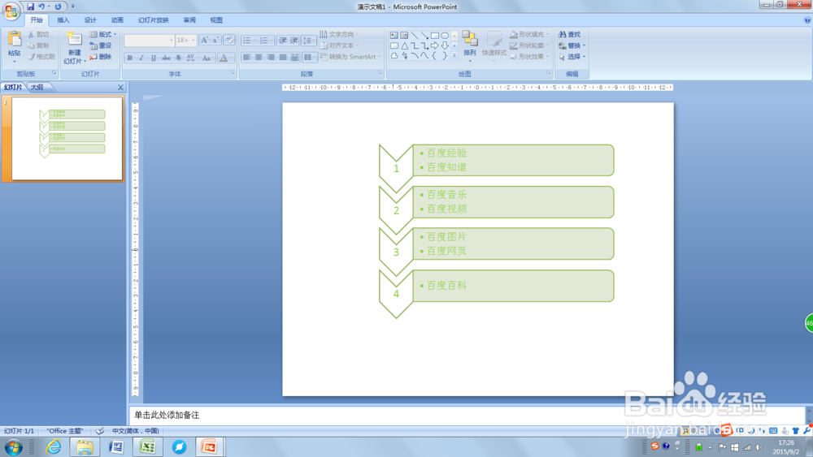Open the Layout (版式) dropdown
The image size is (813, 457).
[x=103, y=34]
